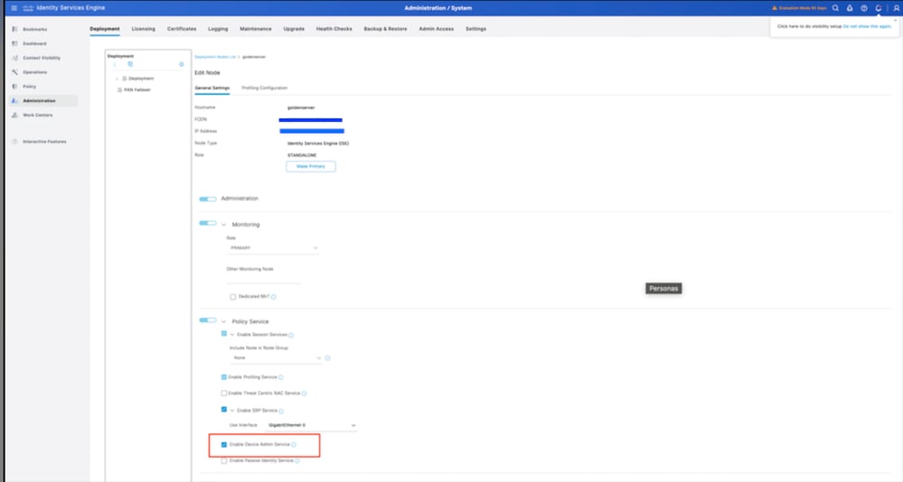Click info icon beside Enable Profiling Service
The width and height of the screenshot is (903, 482).
pos(281,377)
